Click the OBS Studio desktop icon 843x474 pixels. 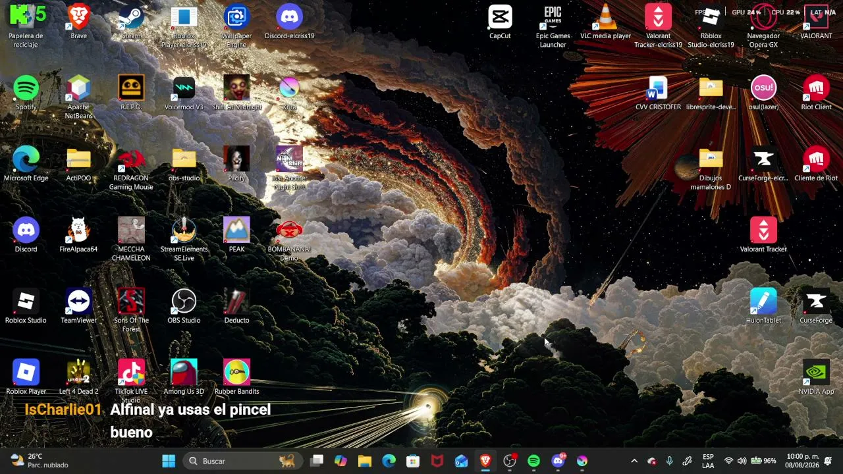tap(184, 306)
